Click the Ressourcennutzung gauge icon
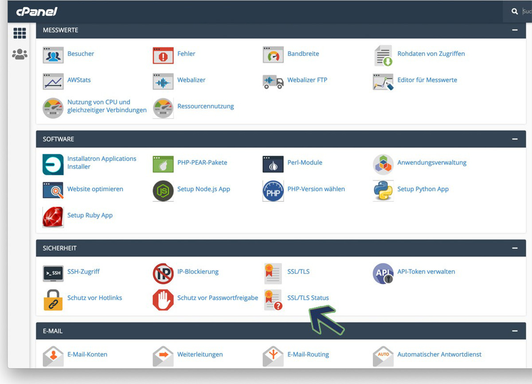Image resolution: width=532 pixels, height=384 pixels. (x=163, y=108)
